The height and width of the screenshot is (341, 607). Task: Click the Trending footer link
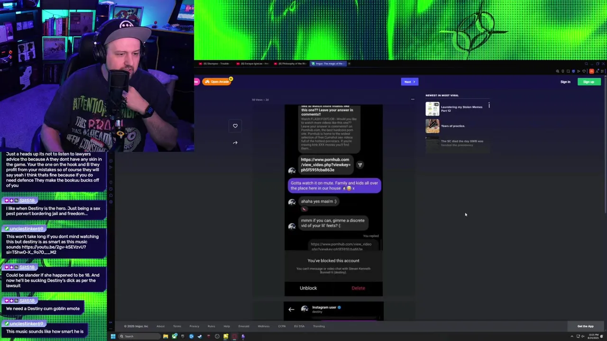tap(319, 326)
